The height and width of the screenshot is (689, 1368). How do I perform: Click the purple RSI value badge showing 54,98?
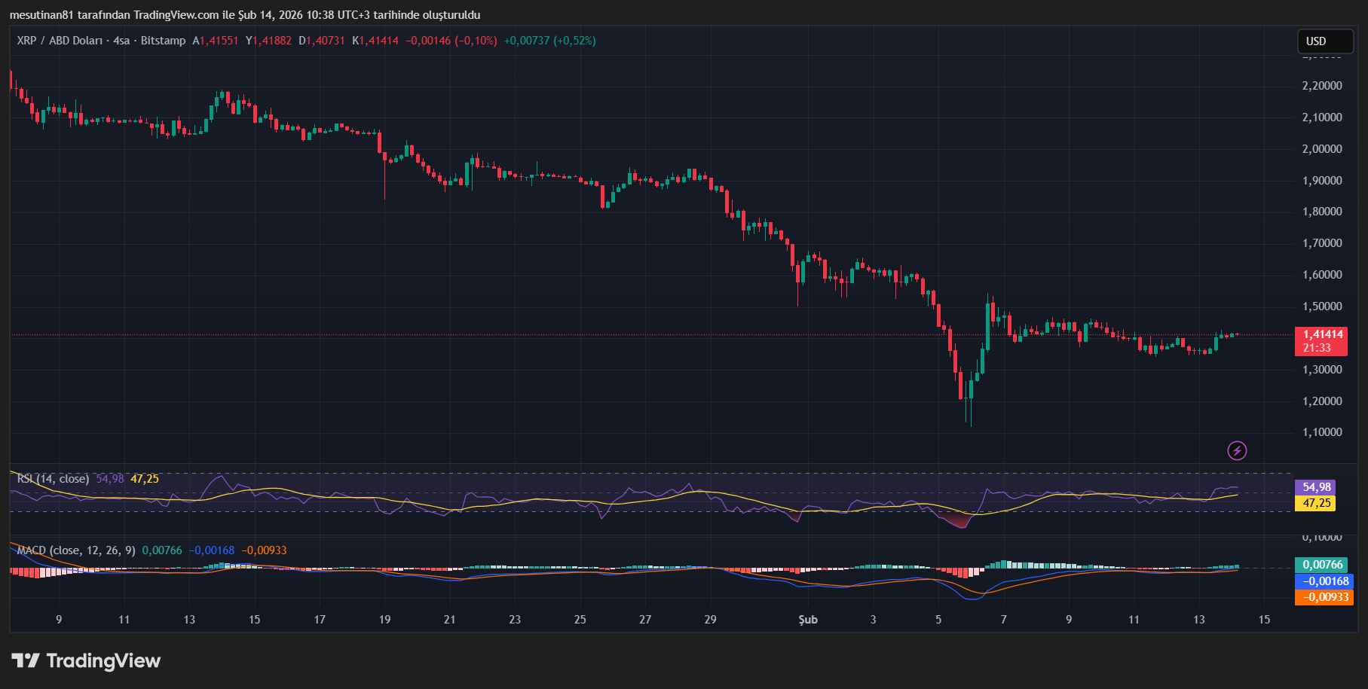[x=1316, y=488]
